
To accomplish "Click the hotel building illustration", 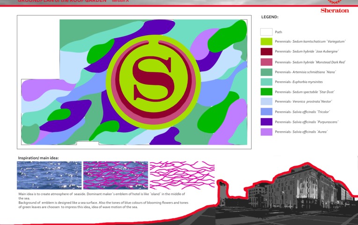I will pyautogui.click(x=288, y=195).
